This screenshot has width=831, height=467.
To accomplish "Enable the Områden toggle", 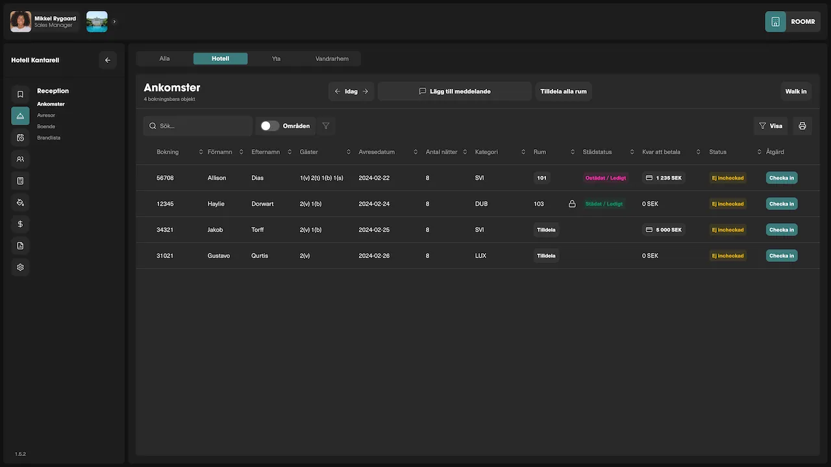I will (269, 126).
